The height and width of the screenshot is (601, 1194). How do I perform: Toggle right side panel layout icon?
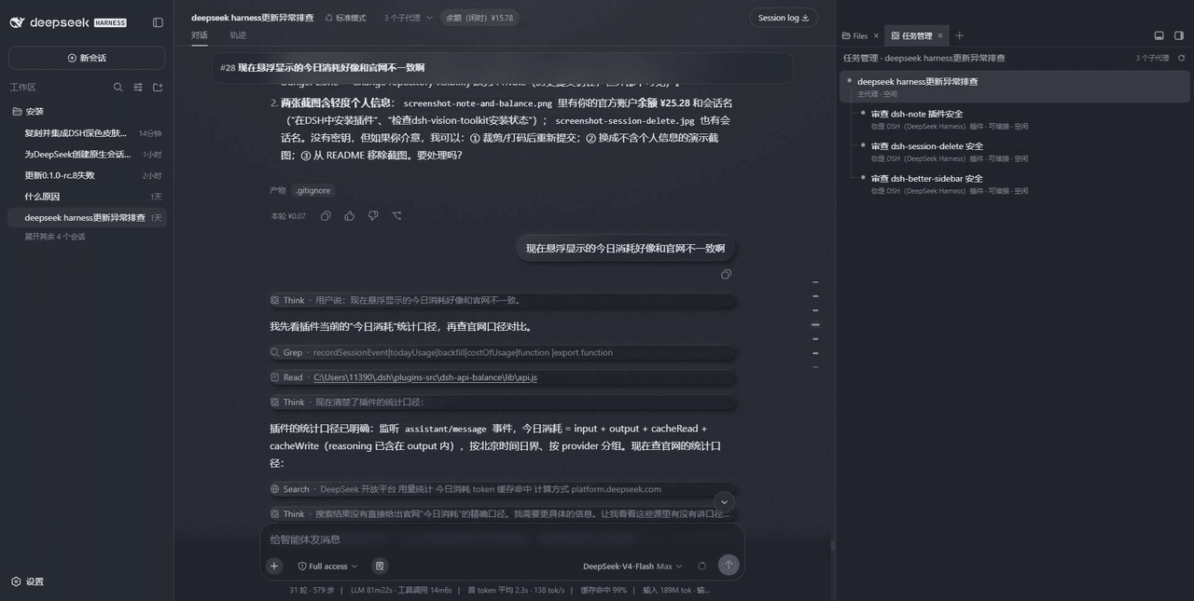pos(1179,35)
